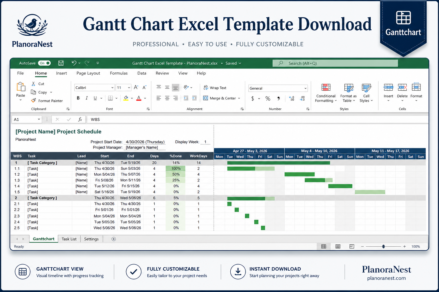Click Decrease Font Size icon
The height and width of the screenshot is (292, 439).
pos(145,88)
